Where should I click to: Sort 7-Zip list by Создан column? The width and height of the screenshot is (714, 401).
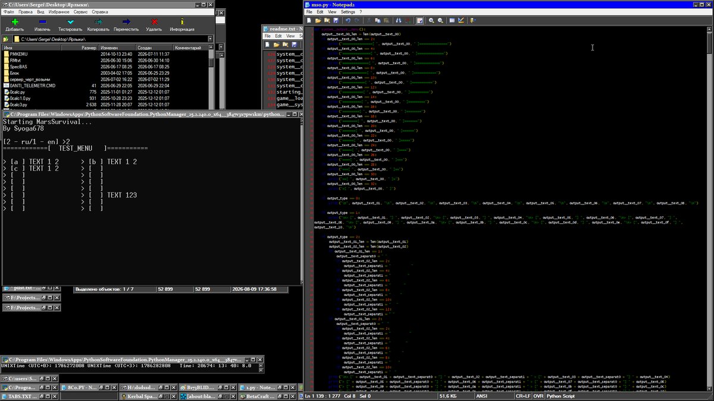click(154, 48)
